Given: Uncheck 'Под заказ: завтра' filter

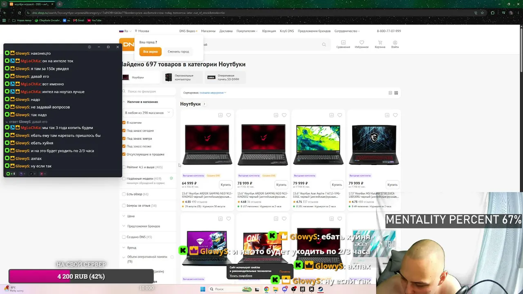Looking at the screenshot, I should pyautogui.click(x=124, y=138).
